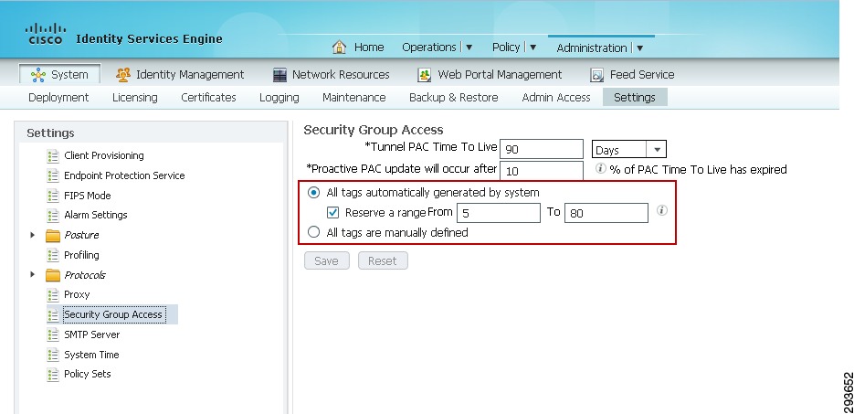Click the Home house icon
Screen dimensions: 854x414
point(339,47)
